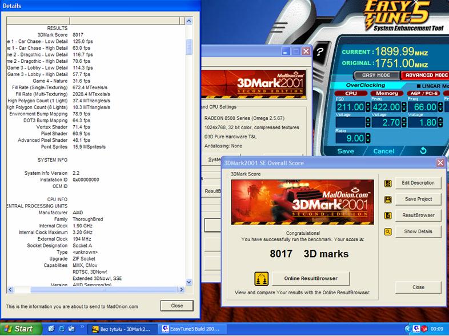Select the Memory overclocking tab

point(387,93)
